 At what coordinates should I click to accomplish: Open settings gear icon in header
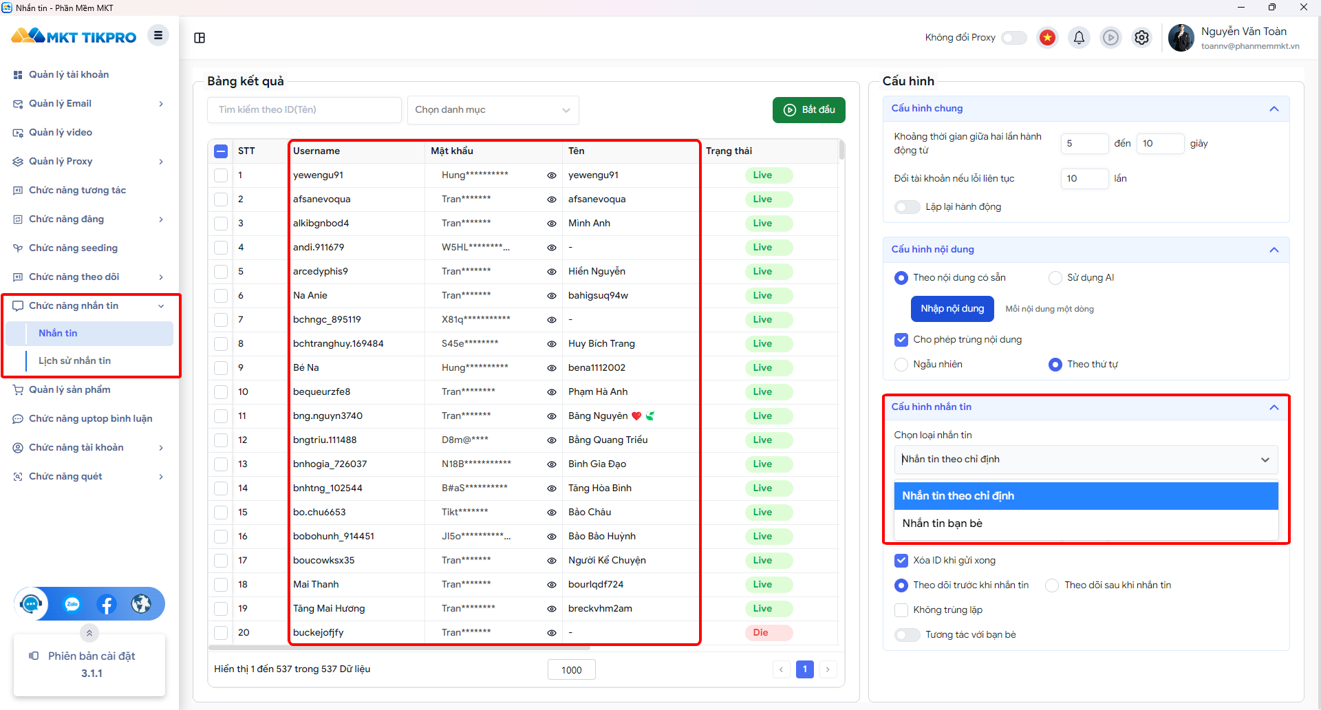pyautogui.click(x=1142, y=37)
